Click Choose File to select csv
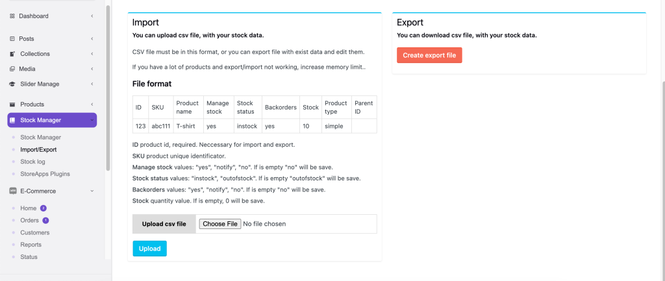 pos(220,224)
